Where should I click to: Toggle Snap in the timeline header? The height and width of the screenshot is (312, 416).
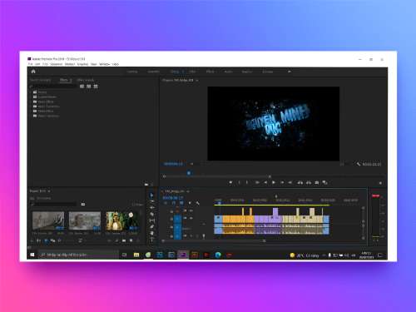coord(174,203)
